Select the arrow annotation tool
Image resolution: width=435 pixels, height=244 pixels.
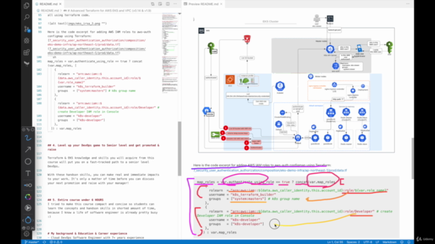(x=28, y=150)
